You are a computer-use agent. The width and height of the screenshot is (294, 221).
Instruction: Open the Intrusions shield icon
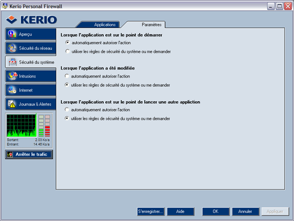(13, 76)
